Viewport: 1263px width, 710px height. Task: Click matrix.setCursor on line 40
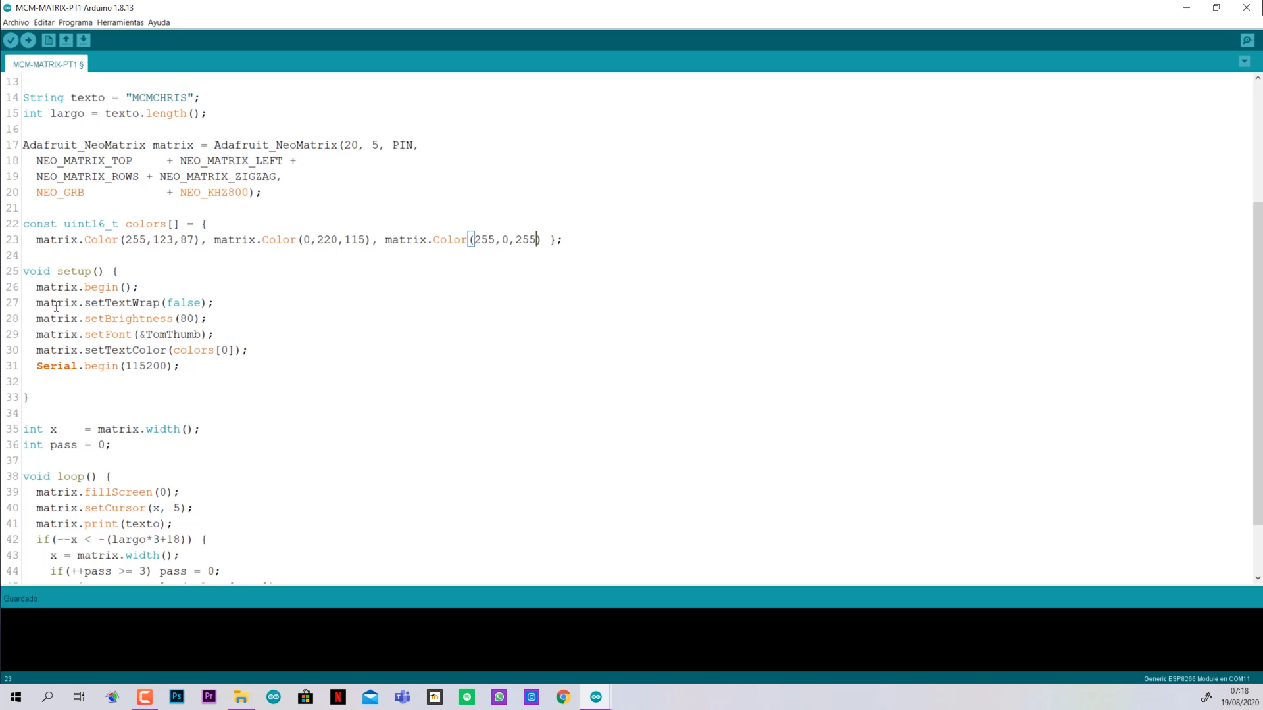pos(91,508)
